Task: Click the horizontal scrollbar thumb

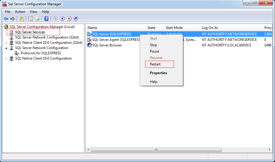Action: tap(156, 150)
